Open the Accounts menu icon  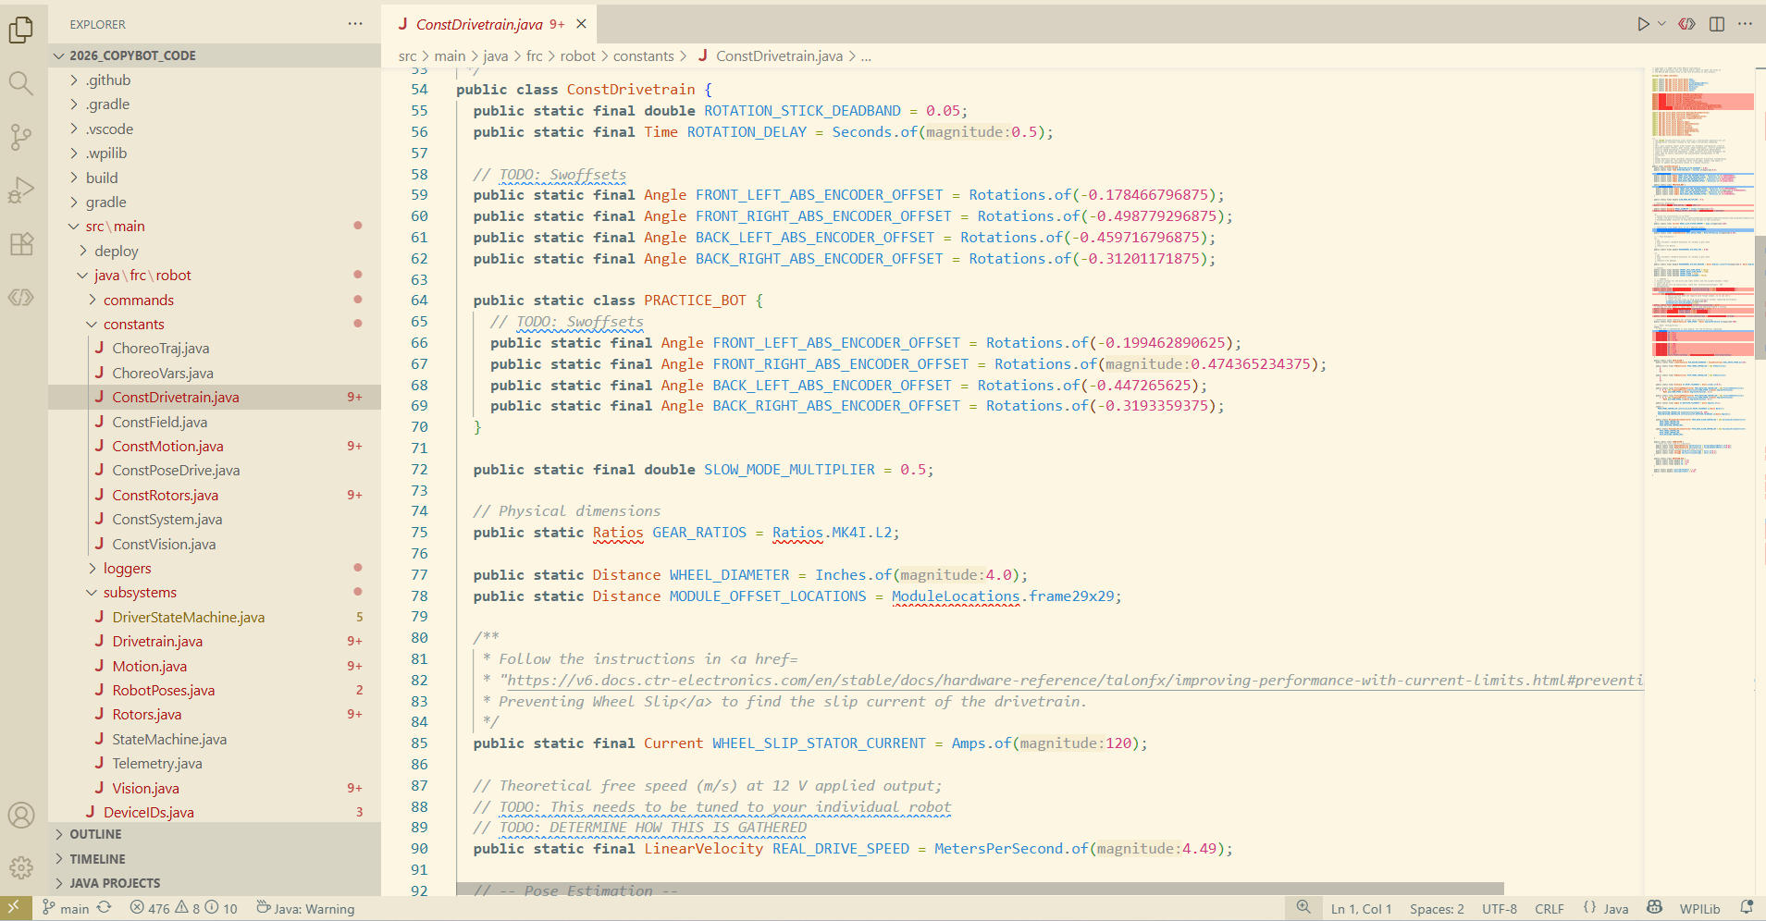pos(21,815)
